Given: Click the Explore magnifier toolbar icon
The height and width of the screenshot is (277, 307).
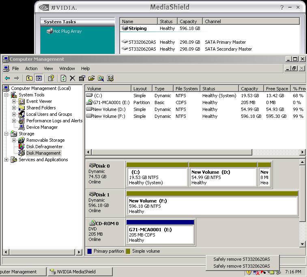Looking at the screenshot, I should pyautogui.click(x=101, y=79).
